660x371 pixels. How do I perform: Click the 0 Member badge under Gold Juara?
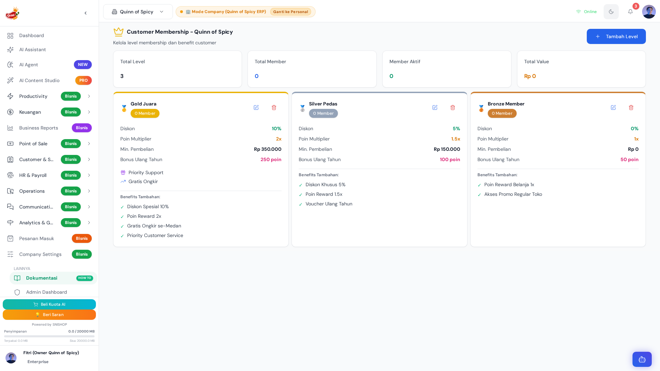click(x=145, y=113)
